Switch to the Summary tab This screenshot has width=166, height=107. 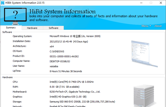(11, 28)
